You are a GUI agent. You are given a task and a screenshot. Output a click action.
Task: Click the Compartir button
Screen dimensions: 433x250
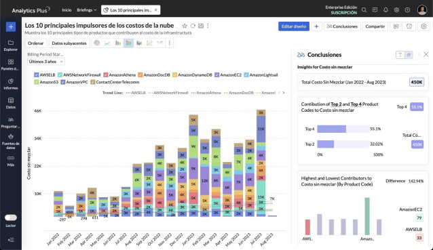click(x=375, y=26)
